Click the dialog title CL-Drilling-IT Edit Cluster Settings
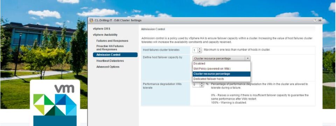 tap(118, 20)
